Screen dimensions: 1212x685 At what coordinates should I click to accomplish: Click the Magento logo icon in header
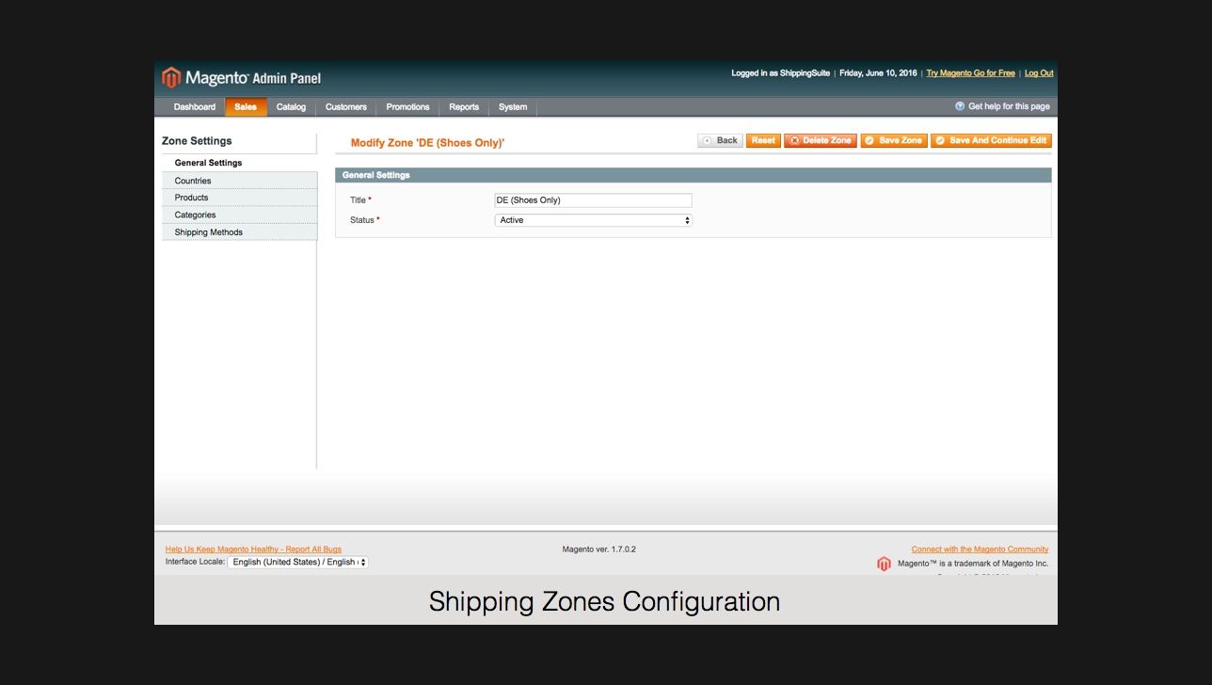click(x=171, y=78)
